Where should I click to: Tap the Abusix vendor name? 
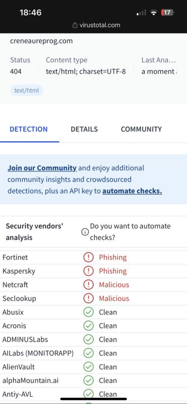point(13,312)
